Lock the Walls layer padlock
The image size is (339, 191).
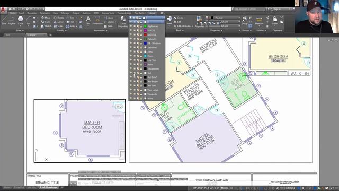141,99
